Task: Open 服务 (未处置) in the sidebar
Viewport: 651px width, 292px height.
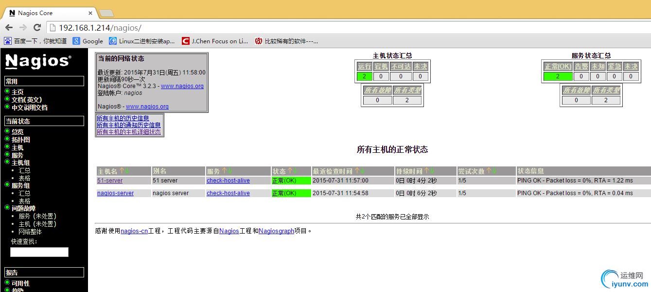Action: (x=37, y=216)
